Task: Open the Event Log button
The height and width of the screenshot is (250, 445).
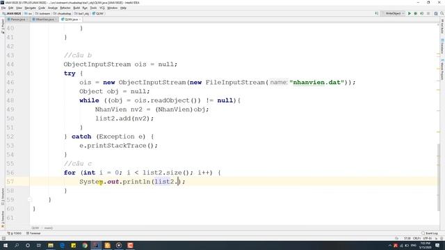Action: (x=430, y=233)
